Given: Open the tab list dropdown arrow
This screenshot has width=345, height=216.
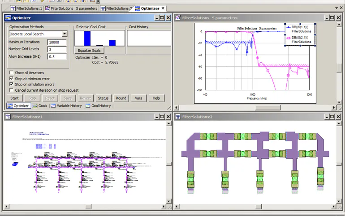Looking at the screenshot, I should 336,8.
